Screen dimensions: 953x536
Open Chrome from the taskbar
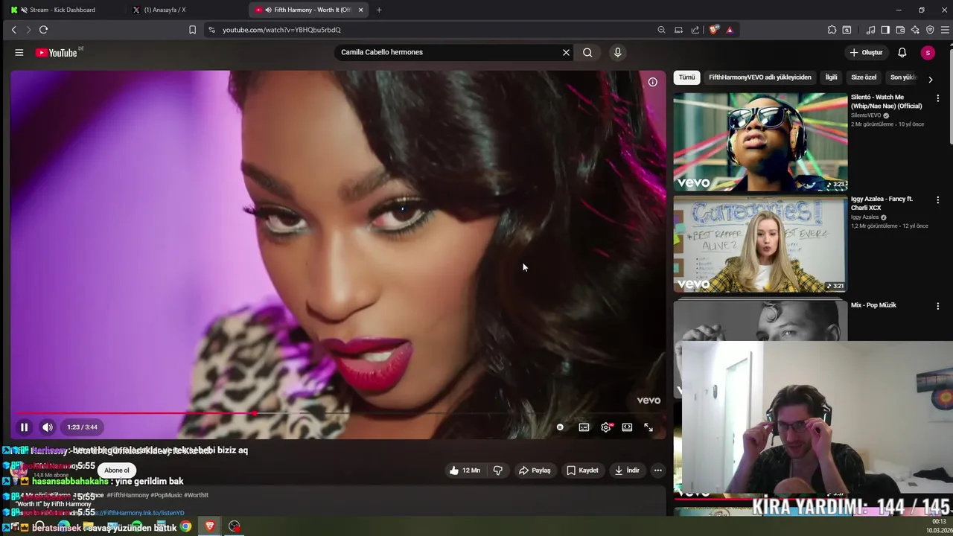[185, 526]
